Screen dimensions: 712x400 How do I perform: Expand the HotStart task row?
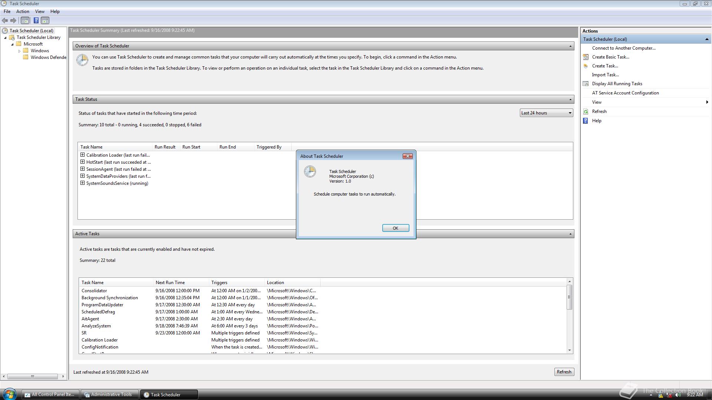(82, 162)
